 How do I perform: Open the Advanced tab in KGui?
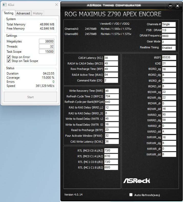pos(23,13)
